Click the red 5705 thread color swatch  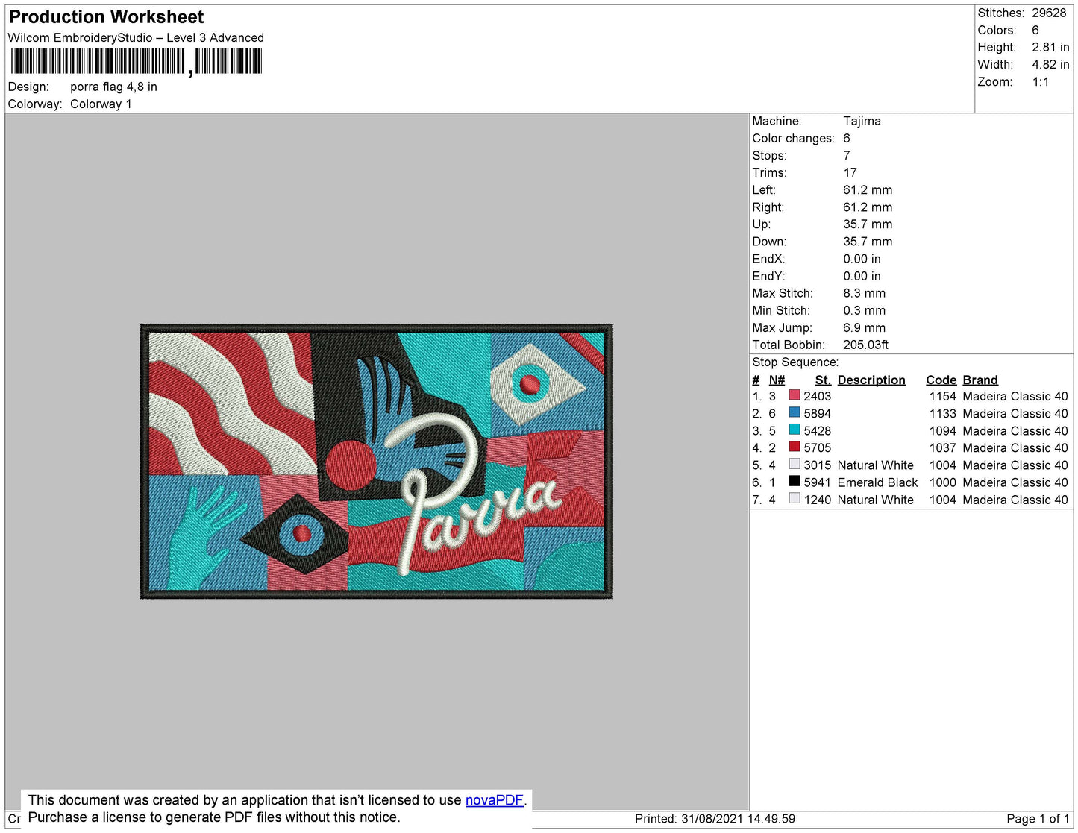coord(795,447)
